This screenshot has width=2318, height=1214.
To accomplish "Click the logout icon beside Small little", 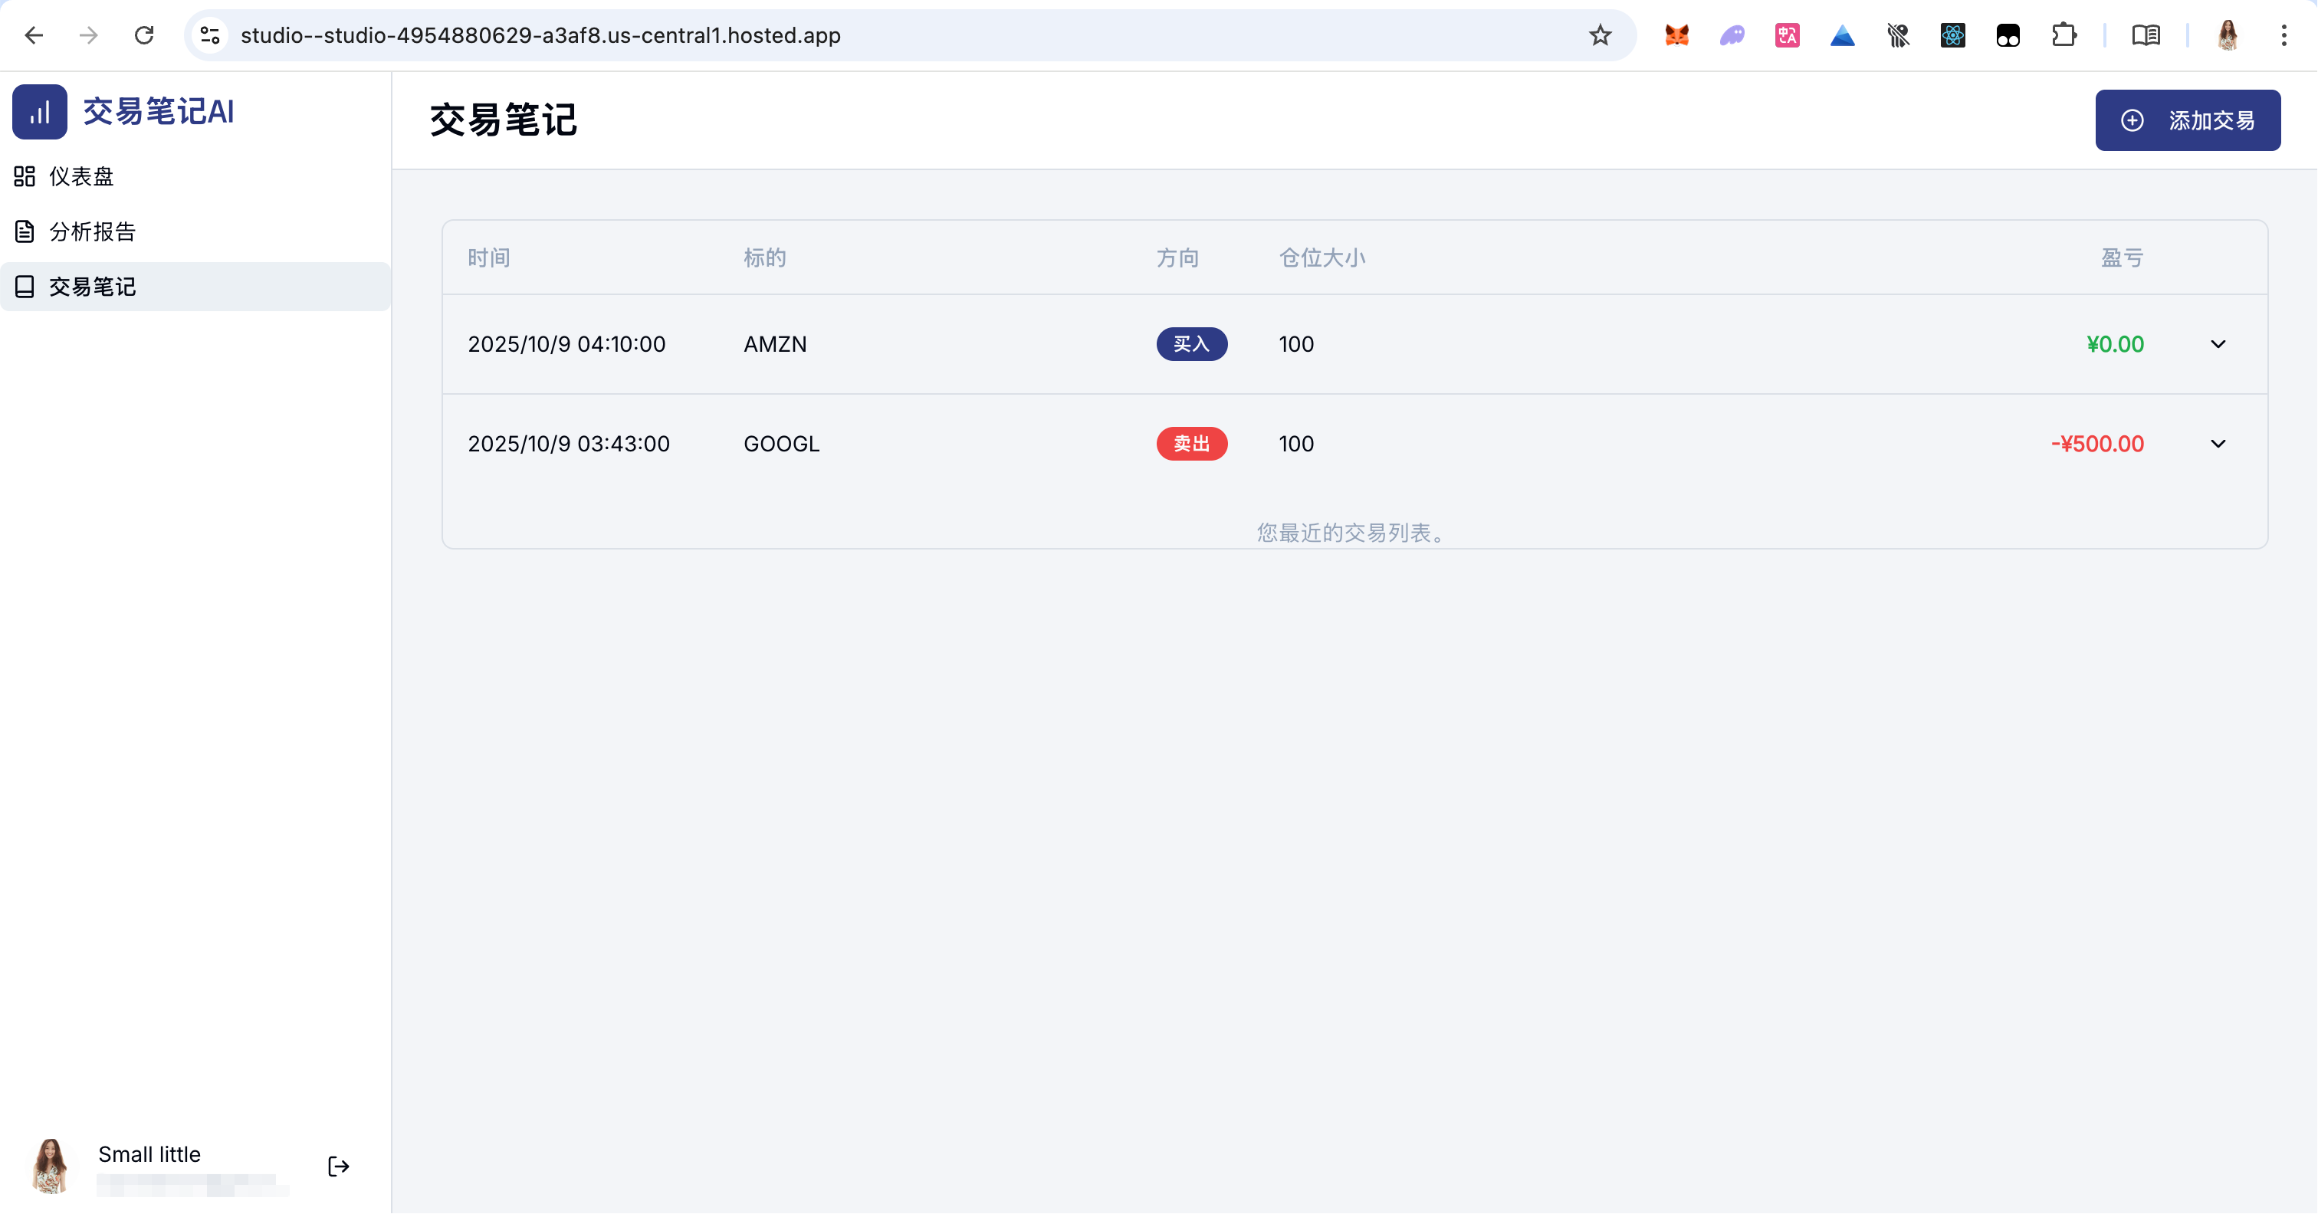I will click(x=338, y=1166).
